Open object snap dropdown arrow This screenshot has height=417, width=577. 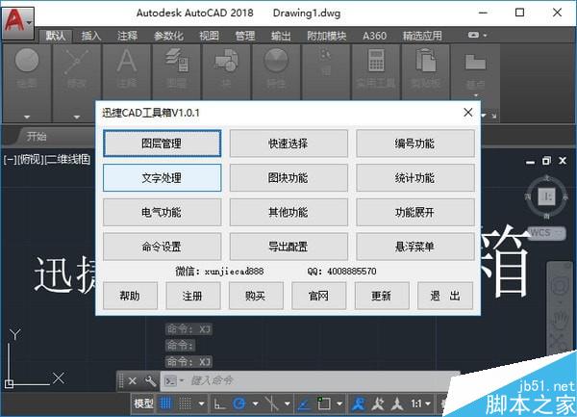pyautogui.click(x=339, y=404)
